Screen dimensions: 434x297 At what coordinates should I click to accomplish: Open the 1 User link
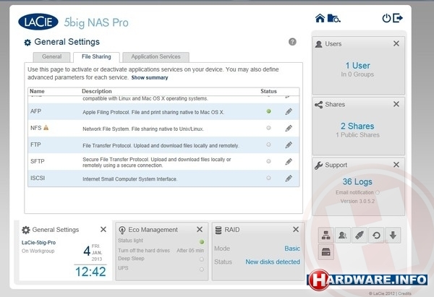click(x=357, y=66)
